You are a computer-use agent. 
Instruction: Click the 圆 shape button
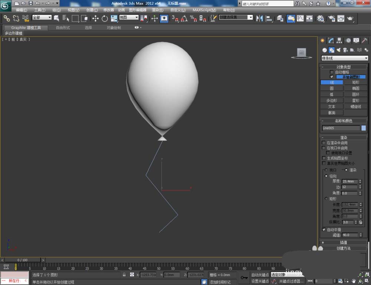point(332,89)
